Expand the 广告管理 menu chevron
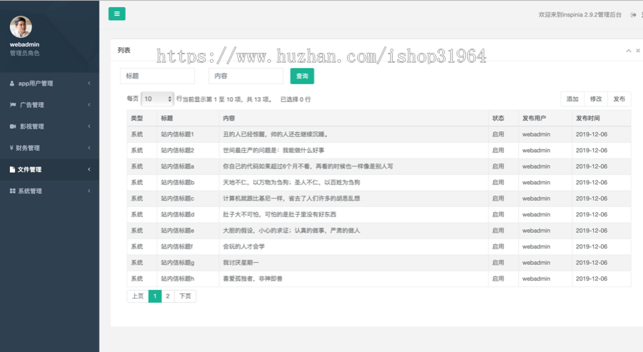Image resolution: width=643 pixels, height=352 pixels. tap(89, 105)
